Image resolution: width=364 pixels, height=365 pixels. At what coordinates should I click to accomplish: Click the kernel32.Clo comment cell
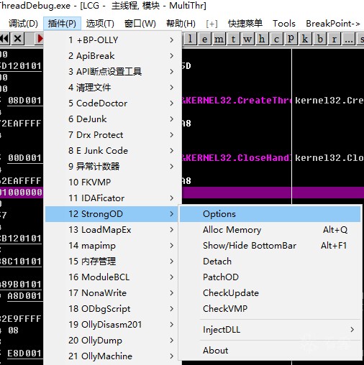329,158
